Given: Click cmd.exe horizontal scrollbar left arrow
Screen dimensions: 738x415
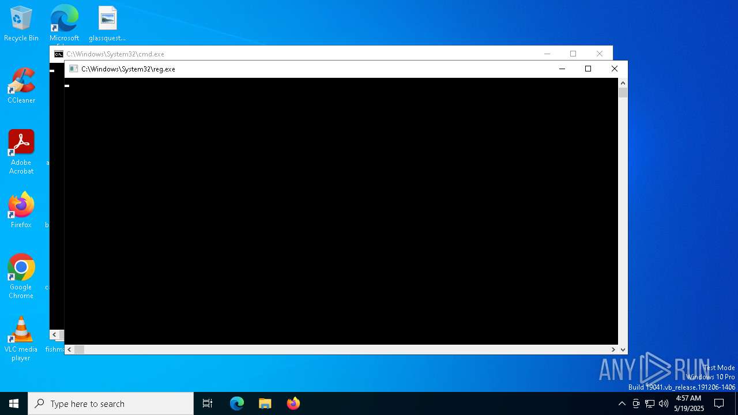Looking at the screenshot, I should 54,334.
